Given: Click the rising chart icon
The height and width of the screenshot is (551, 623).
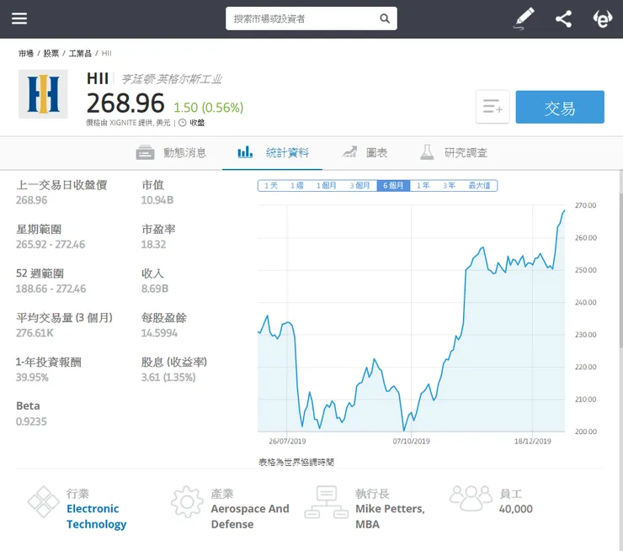Looking at the screenshot, I should 349,152.
